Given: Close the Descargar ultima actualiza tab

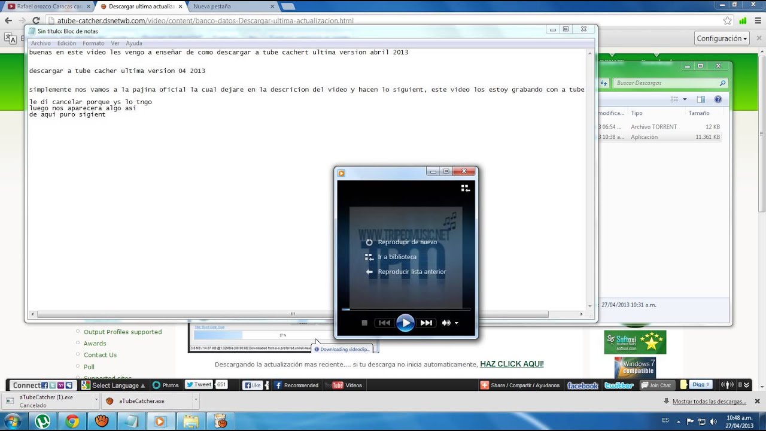Looking at the screenshot, I should click(x=180, y=7).
